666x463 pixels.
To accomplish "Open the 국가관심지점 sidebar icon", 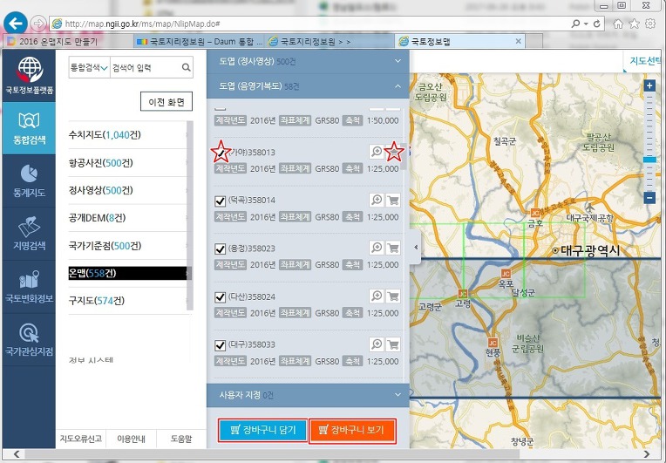I will (x=28, y=340).
